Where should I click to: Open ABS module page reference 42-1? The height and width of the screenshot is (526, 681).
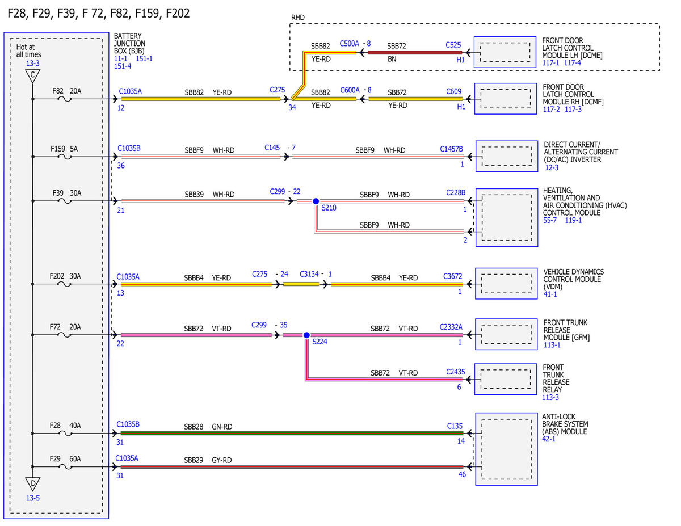point(549,439)
